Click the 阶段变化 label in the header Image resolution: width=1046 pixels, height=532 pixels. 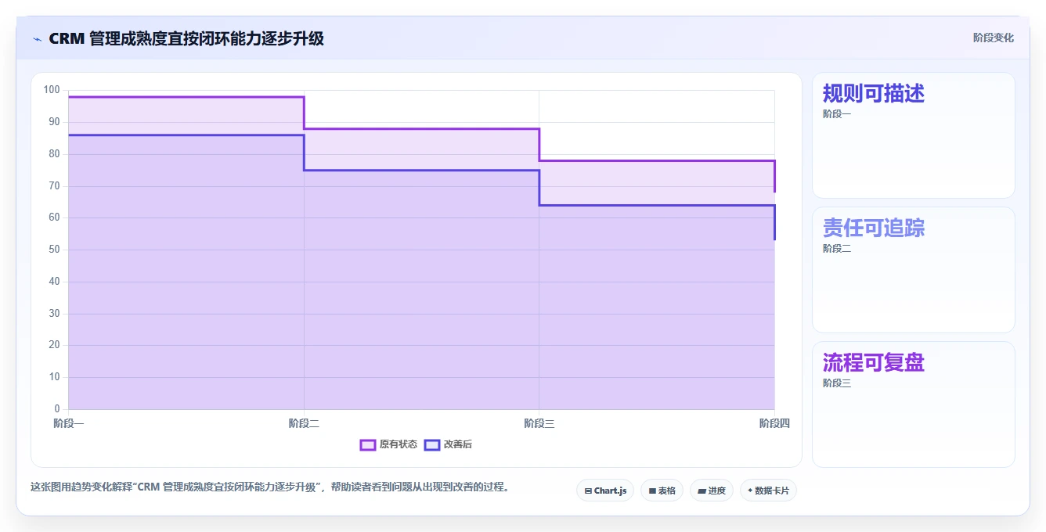pyautogui.click(x=993, y=38)
